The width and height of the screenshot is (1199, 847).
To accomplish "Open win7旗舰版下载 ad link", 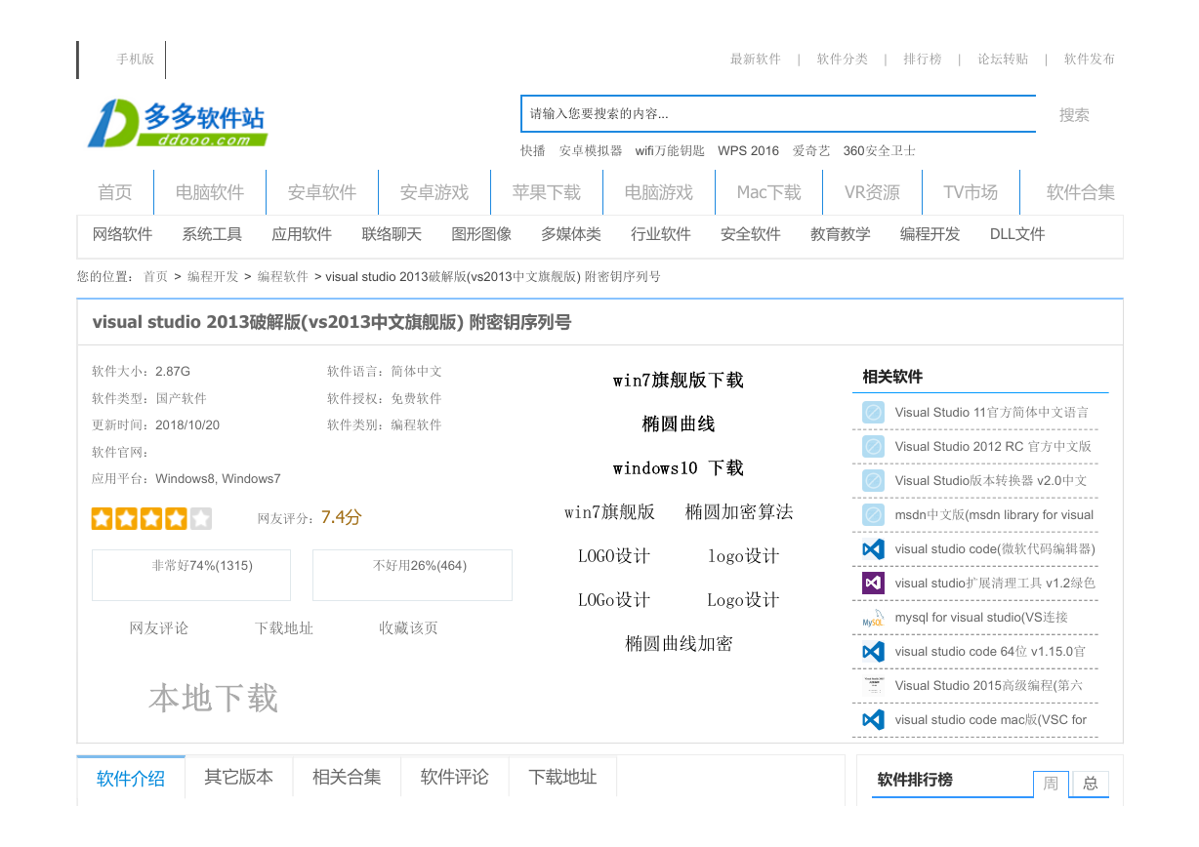I will tap(679, 381).
